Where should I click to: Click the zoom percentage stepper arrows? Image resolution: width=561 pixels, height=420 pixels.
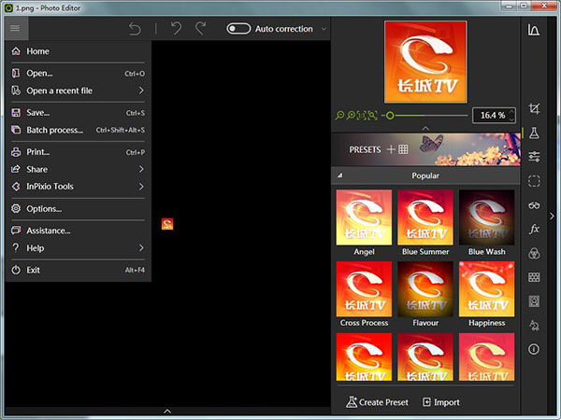[512, 116]
